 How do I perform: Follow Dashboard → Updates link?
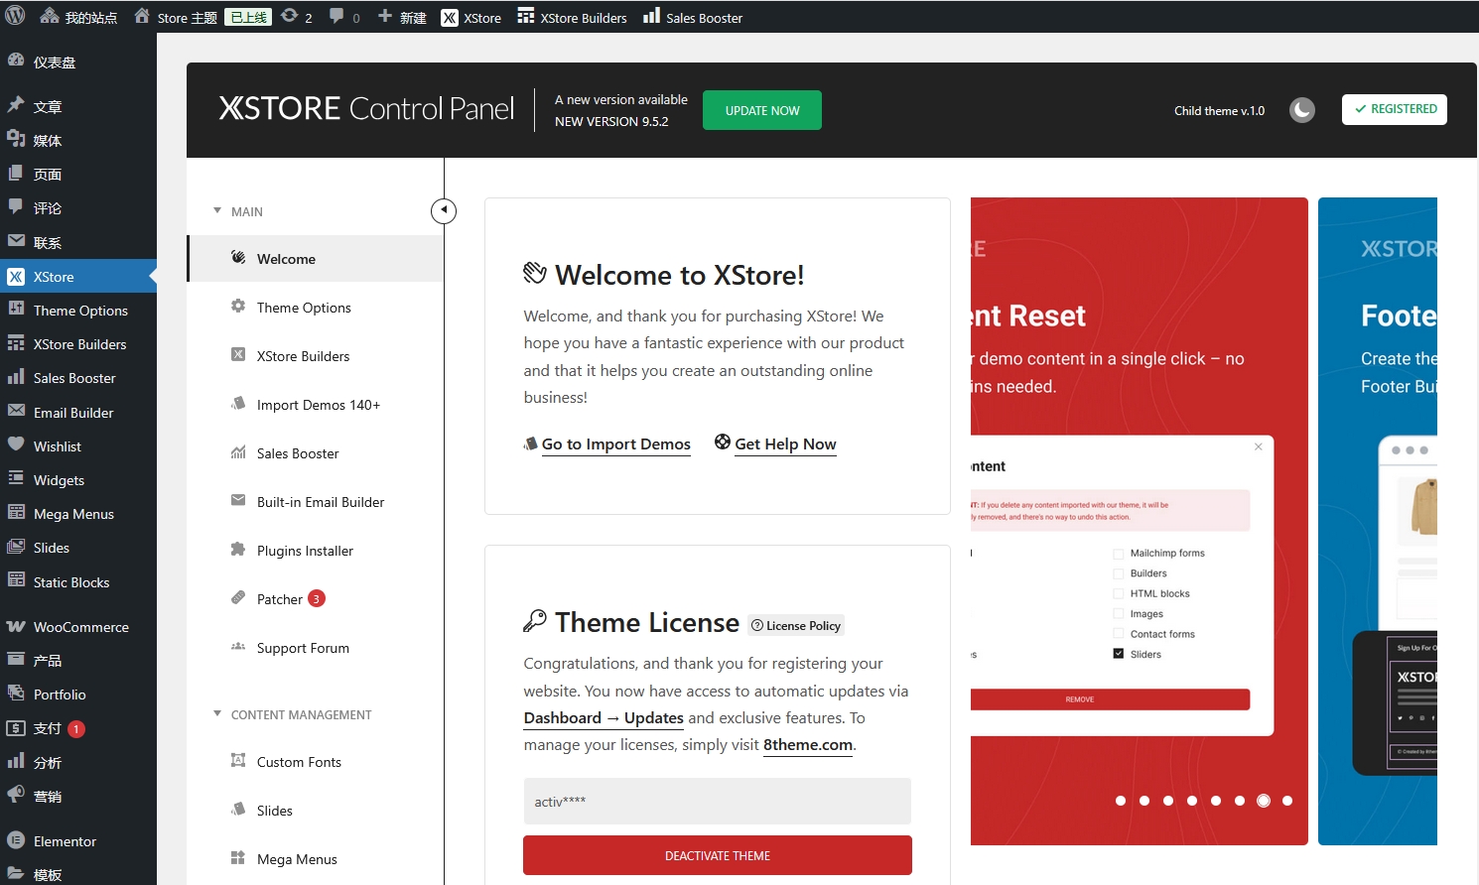pyautogui.click(x=604, y=717)
